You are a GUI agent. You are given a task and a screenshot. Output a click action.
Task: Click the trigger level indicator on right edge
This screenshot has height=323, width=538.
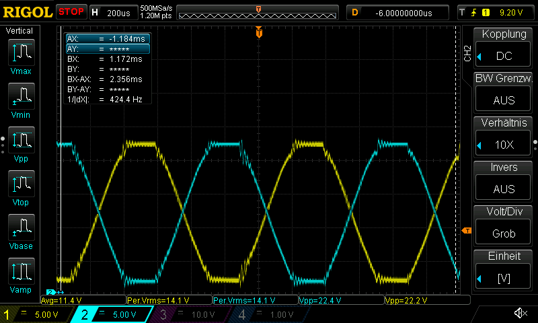click(x=465, y=231)
